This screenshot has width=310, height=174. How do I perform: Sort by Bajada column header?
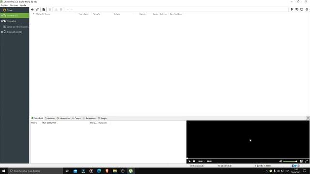pyautogui.click(x=142, y=14)
